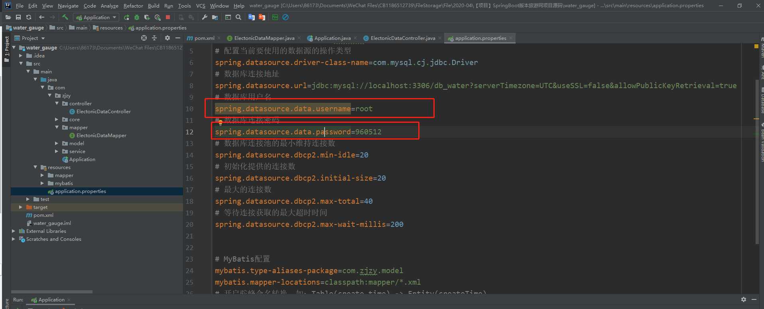Click the username value root
Viewport: 764px width, 309px height.
point(364,109)
